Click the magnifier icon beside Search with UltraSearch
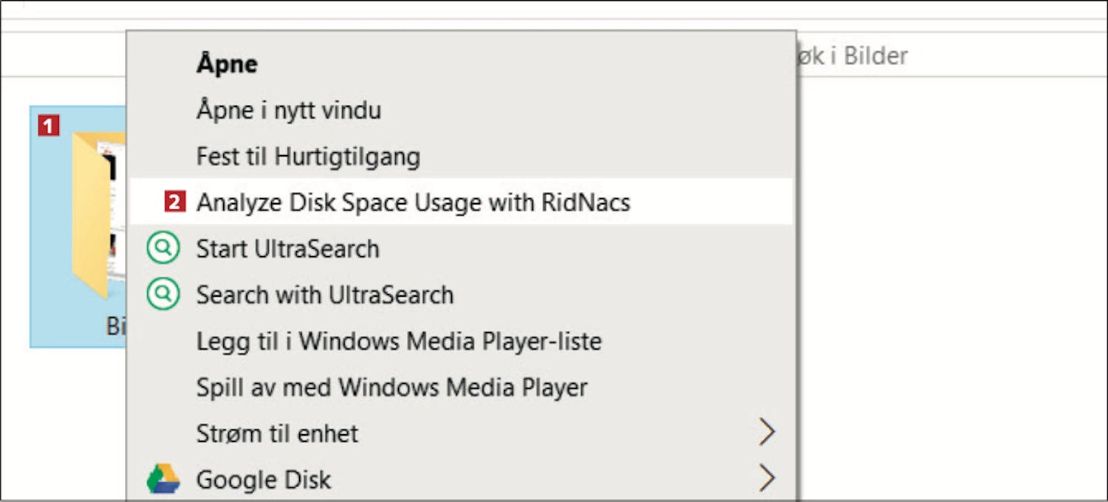Screen dimensions: 1108x502 coord(163,295)
